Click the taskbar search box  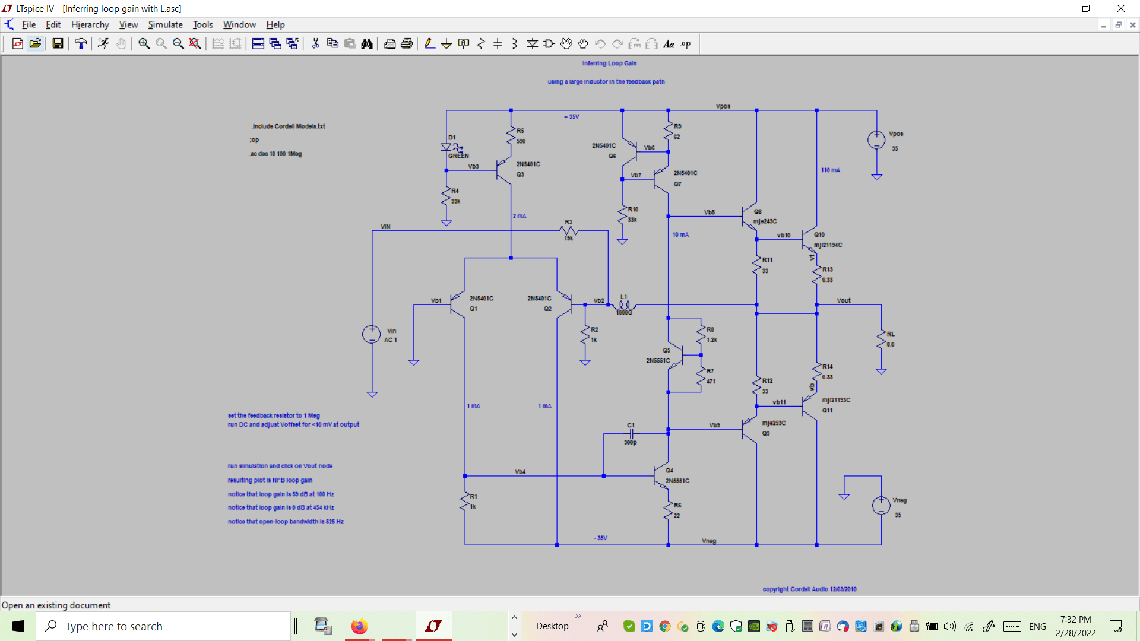(x=163, y=626)
